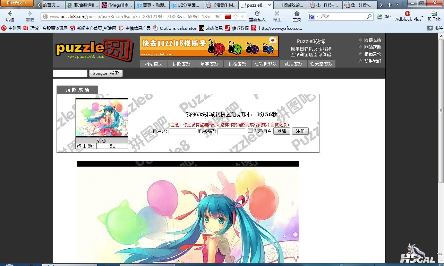Open a new tab with plus button
This screenshot has width=444, height=266.
click(389, 5)
